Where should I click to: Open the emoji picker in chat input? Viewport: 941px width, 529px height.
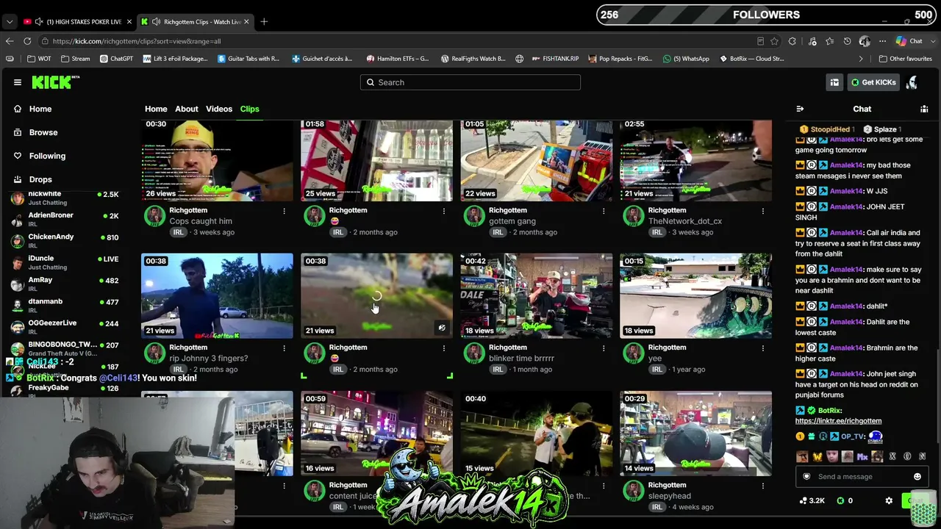[917, 477]
